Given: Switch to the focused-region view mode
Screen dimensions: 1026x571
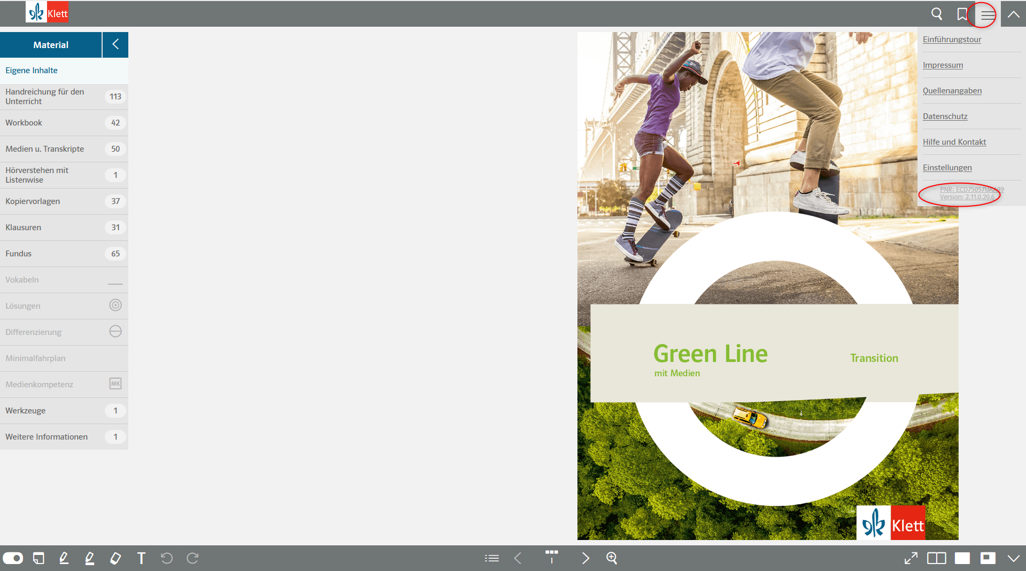Looking at the screenshot, I should click(x=988, y=558).
